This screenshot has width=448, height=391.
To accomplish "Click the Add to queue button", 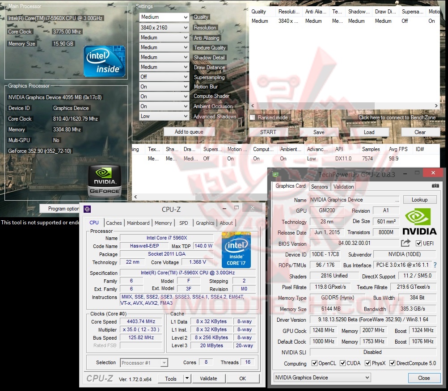I will pos(189,132).
